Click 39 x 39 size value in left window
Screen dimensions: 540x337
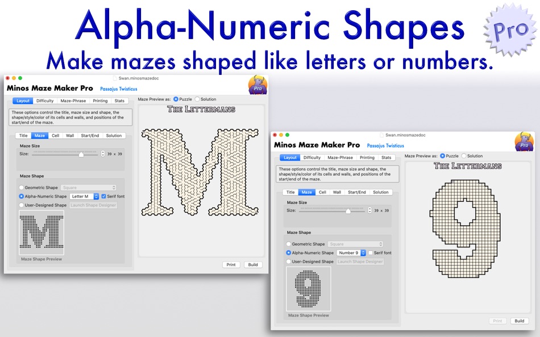pos(115,154)
